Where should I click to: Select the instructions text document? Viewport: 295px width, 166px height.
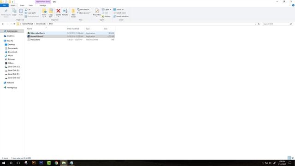71,40
